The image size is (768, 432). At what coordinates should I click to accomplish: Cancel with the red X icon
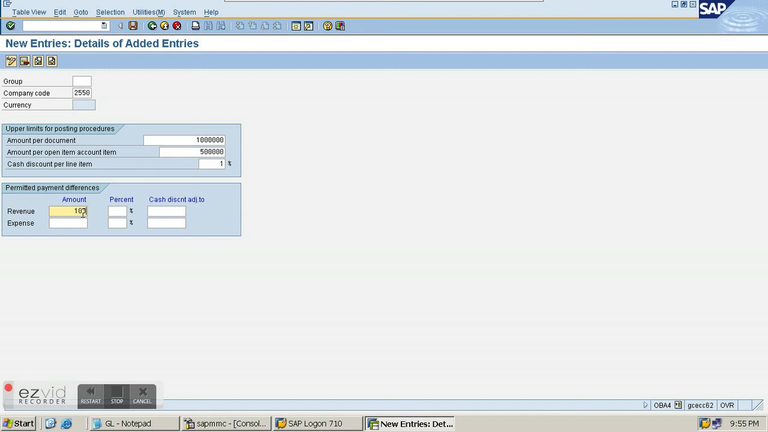(x=177, y=26)
